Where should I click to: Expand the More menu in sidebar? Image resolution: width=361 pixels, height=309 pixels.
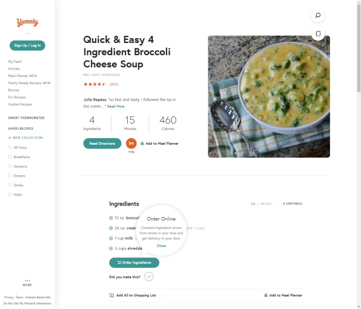pos(27,283)
